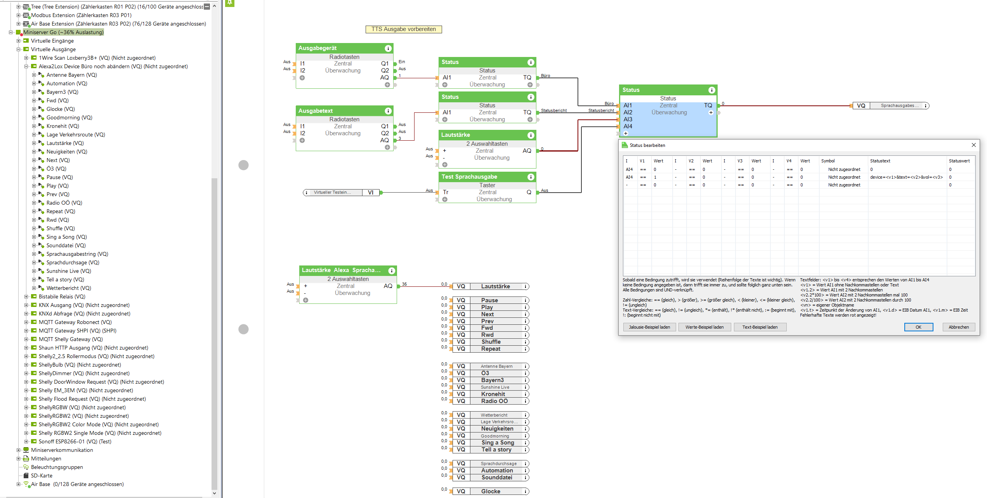
Task: Click the green pin icon at top
Action: point(230,3)
